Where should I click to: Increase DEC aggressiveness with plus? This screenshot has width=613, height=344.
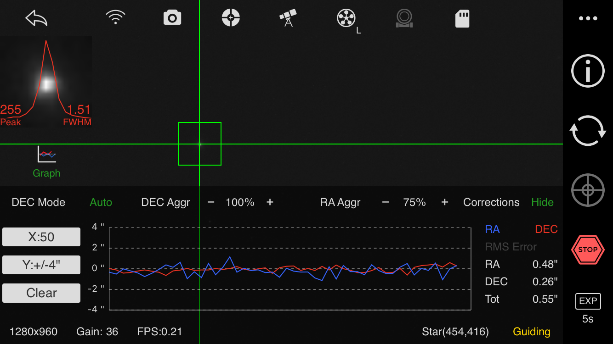(270, 202)
